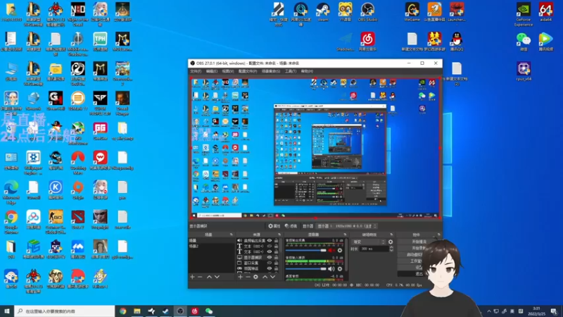563x317 pixels.
Task: Click the 属性 properties button
Action: pos(274,226)
